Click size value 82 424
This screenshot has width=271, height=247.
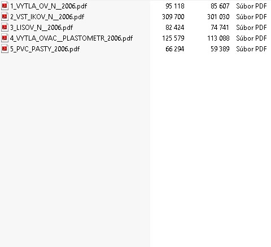click(175, 28)
